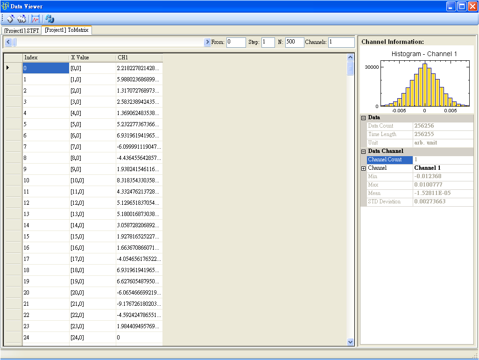This screenshot has width=479, height=360.
Task: Switch to the [Project1] STFT tab
Action: point(21,30)
